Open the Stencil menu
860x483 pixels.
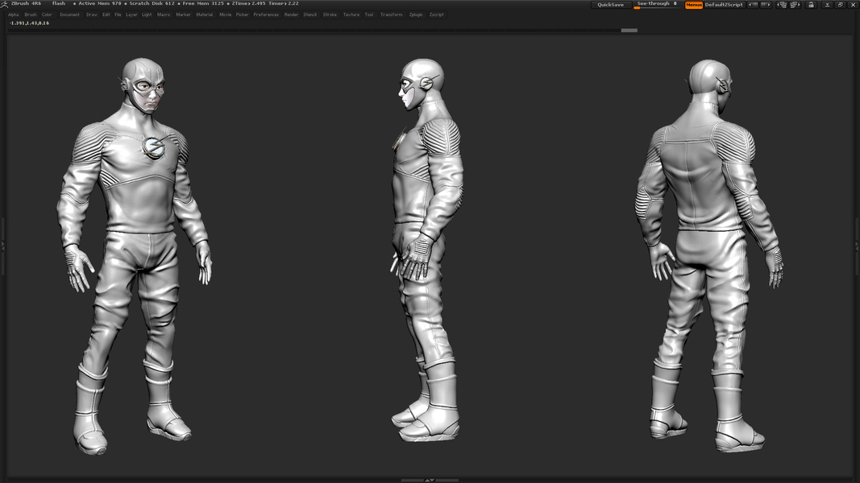(310, 14)
